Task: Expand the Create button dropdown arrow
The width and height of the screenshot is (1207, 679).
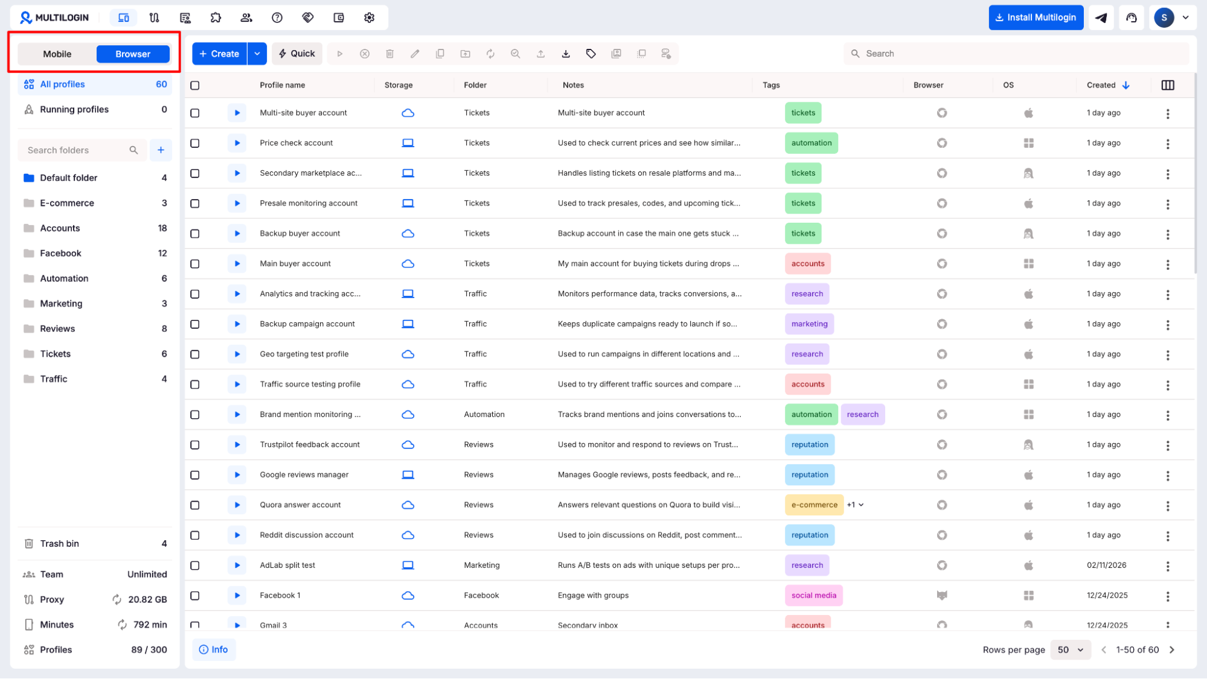Action: pos(257,54)
